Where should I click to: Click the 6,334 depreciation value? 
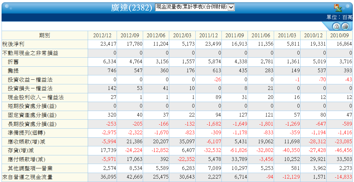click(110, 62)
